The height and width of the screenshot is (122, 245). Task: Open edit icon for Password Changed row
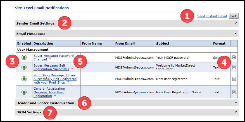pyautogui.click(x=234, y=58)
